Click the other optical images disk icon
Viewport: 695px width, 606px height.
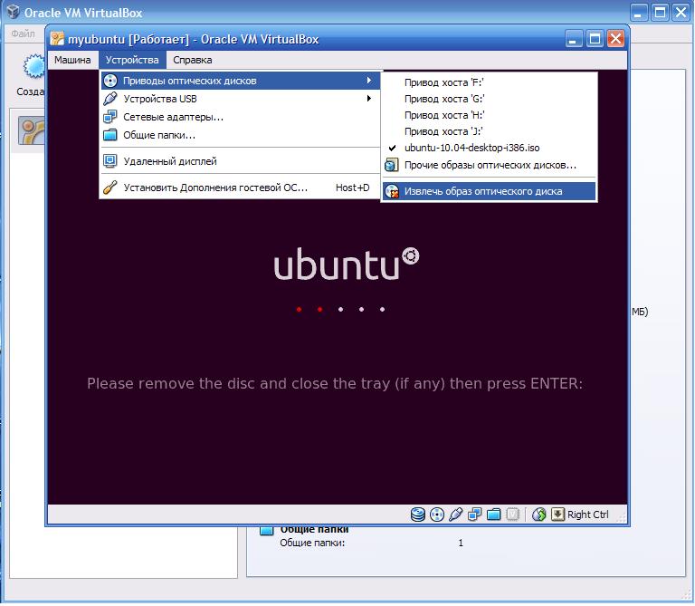(391, 166)
